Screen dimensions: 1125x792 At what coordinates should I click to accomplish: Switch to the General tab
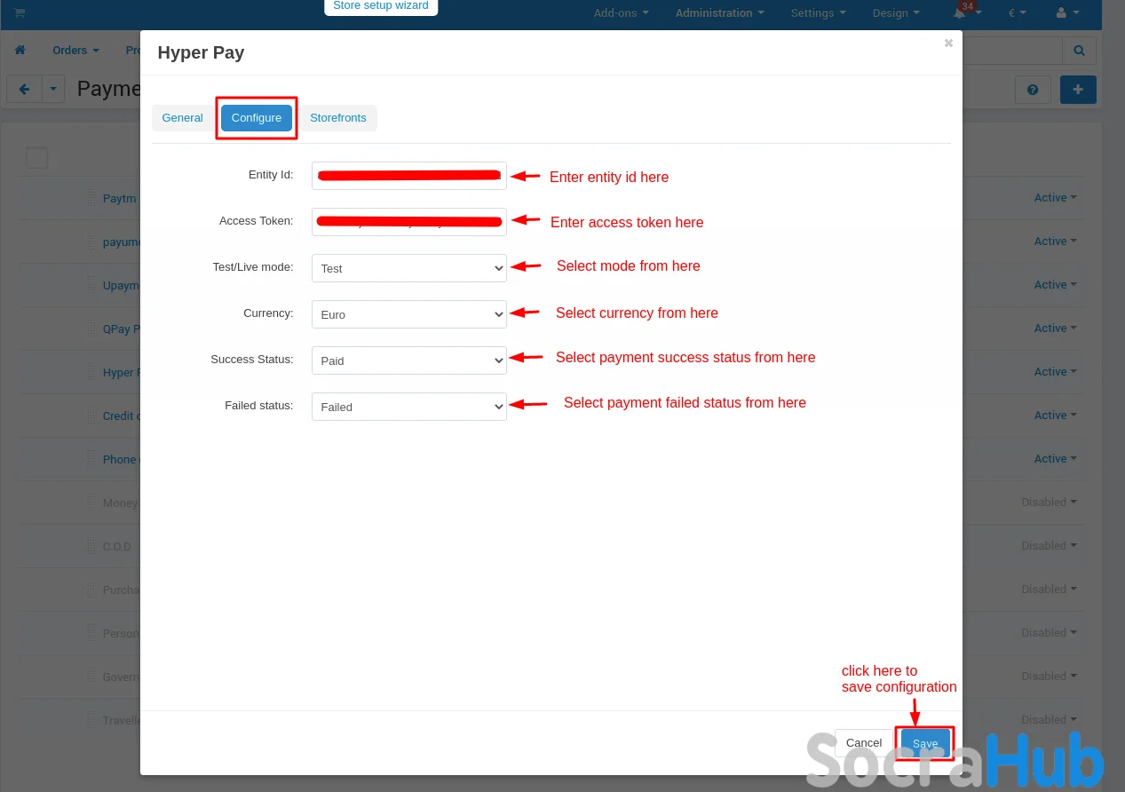pyautogui.click(x=182, y=118)
